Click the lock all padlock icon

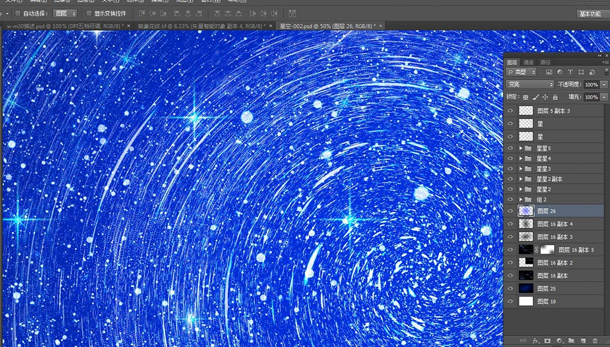(555, 97)
